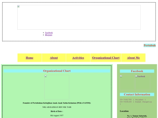Click the name NIK AB.RAHMAN BIN NIK TAIB
This screenshot has width=158, height=118.
tap(57, 107)
